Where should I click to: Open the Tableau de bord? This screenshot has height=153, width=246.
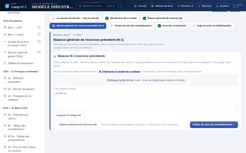coord(162,6)
